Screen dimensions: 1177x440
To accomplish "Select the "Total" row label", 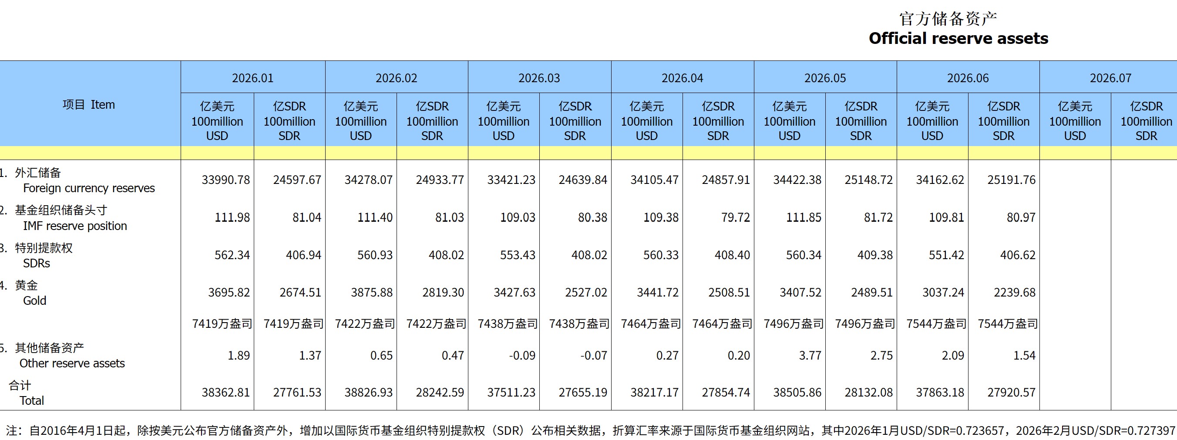I will (x=32, y=401).
